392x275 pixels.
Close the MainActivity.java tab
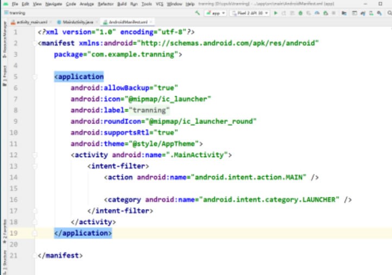[x=97, y=22]
